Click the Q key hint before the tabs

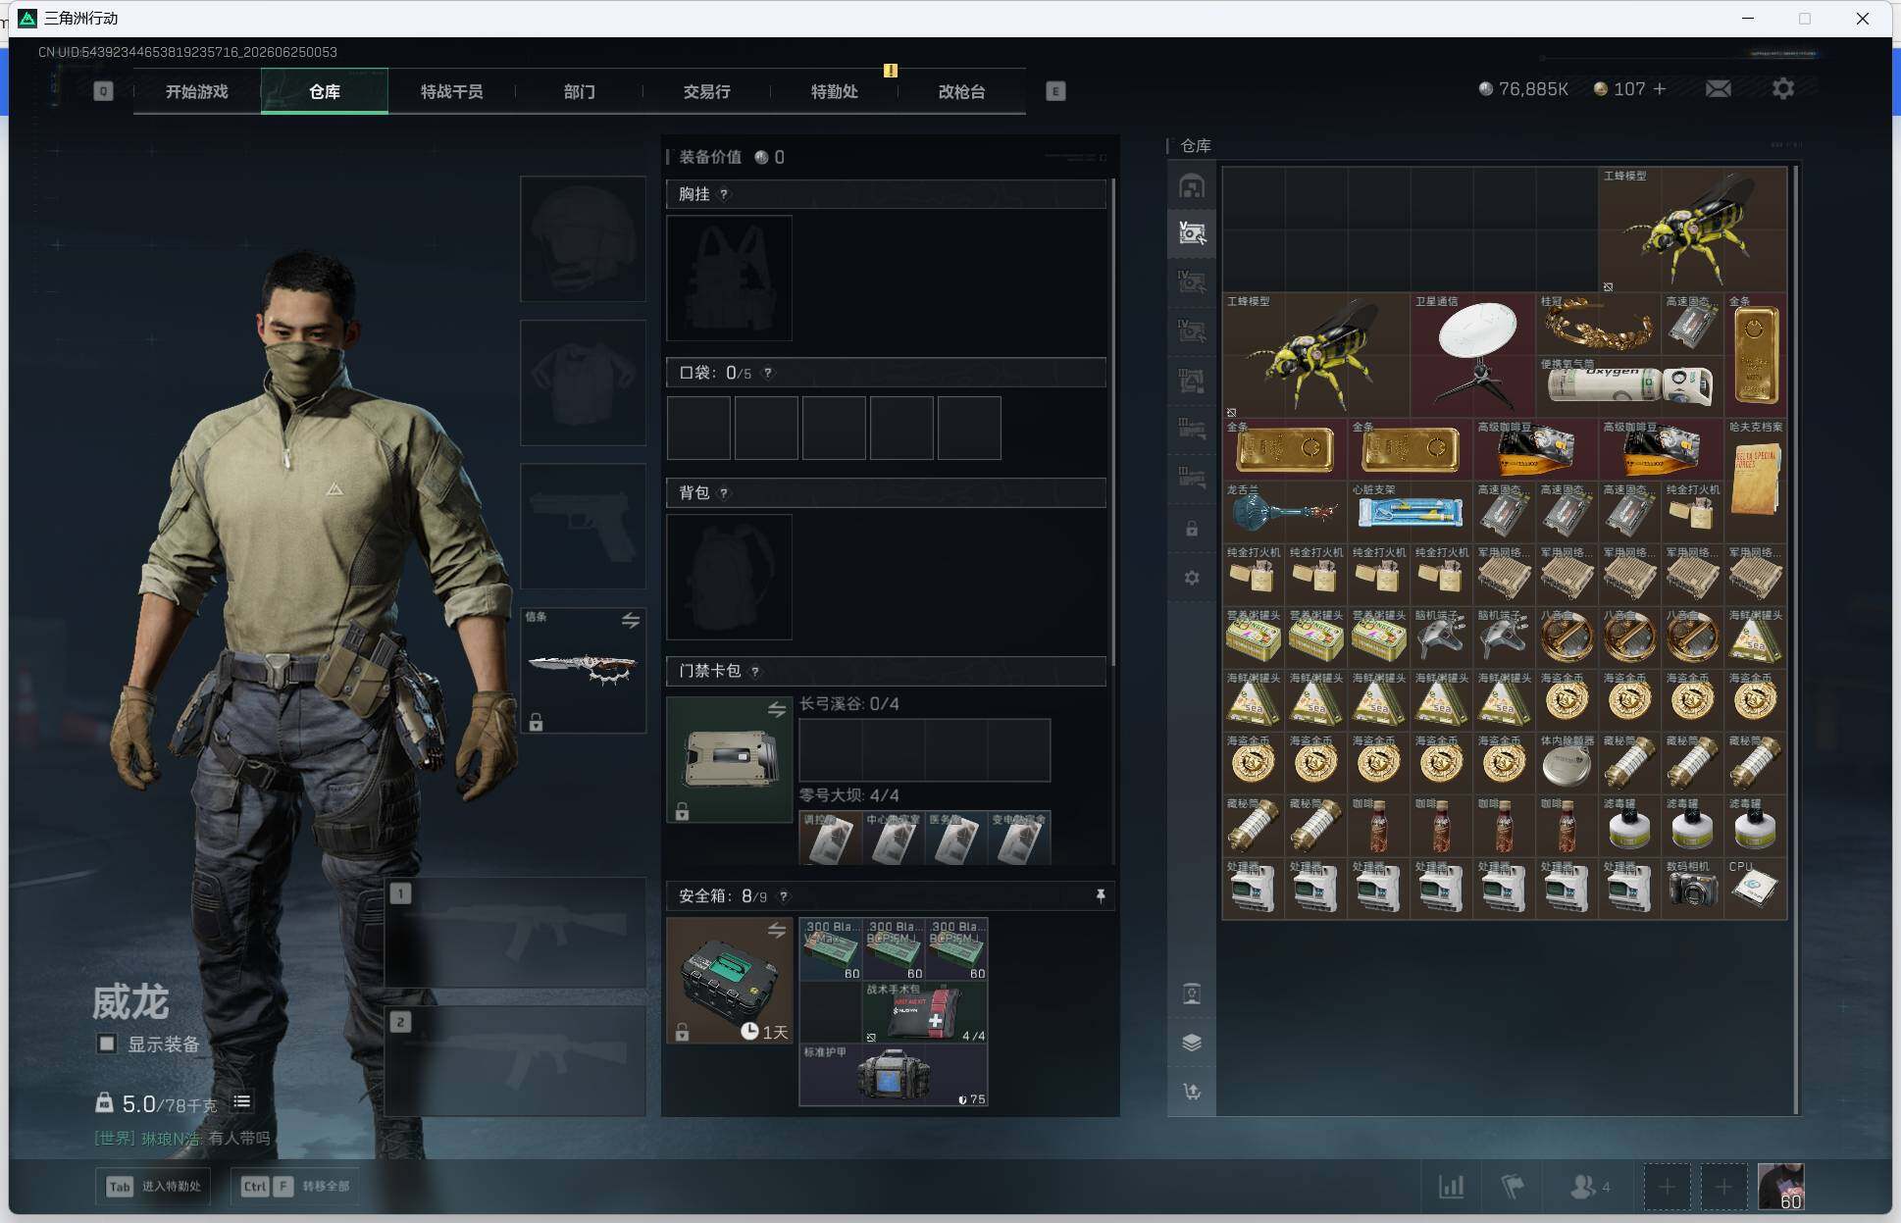pyautogui.click(x=103, y=91)
